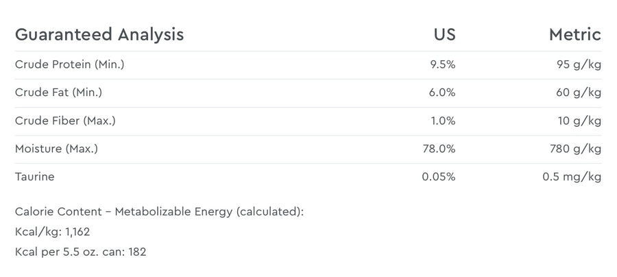The image size is (617, 277).
Task: Click the 1.0% crude fiber value
Action: 443,121
